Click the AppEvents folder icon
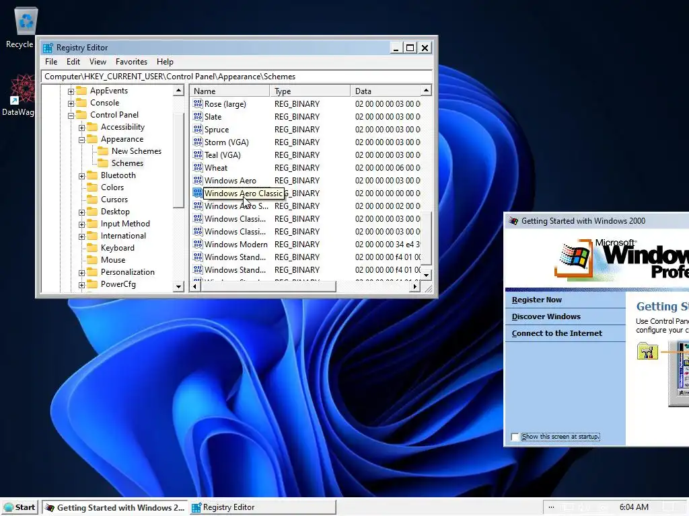 pos(81,91)
